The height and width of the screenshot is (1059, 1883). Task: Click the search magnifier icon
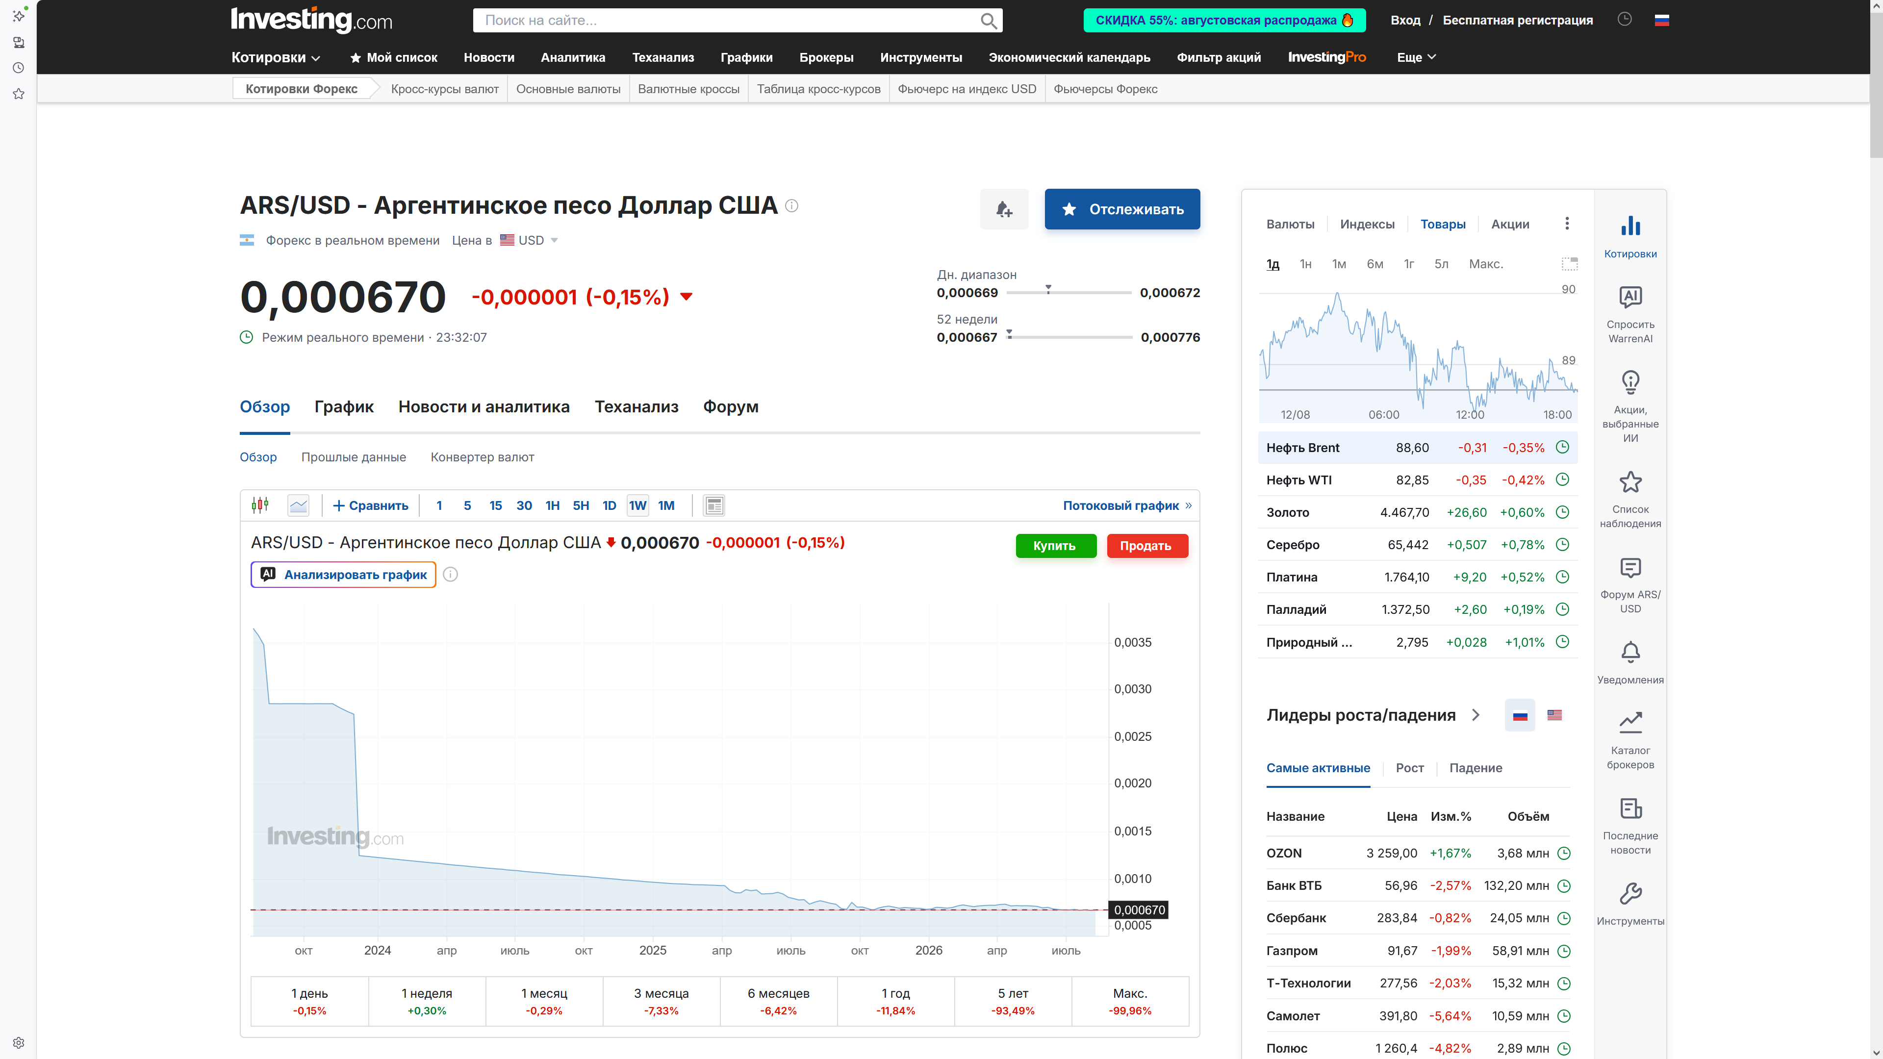988,21
